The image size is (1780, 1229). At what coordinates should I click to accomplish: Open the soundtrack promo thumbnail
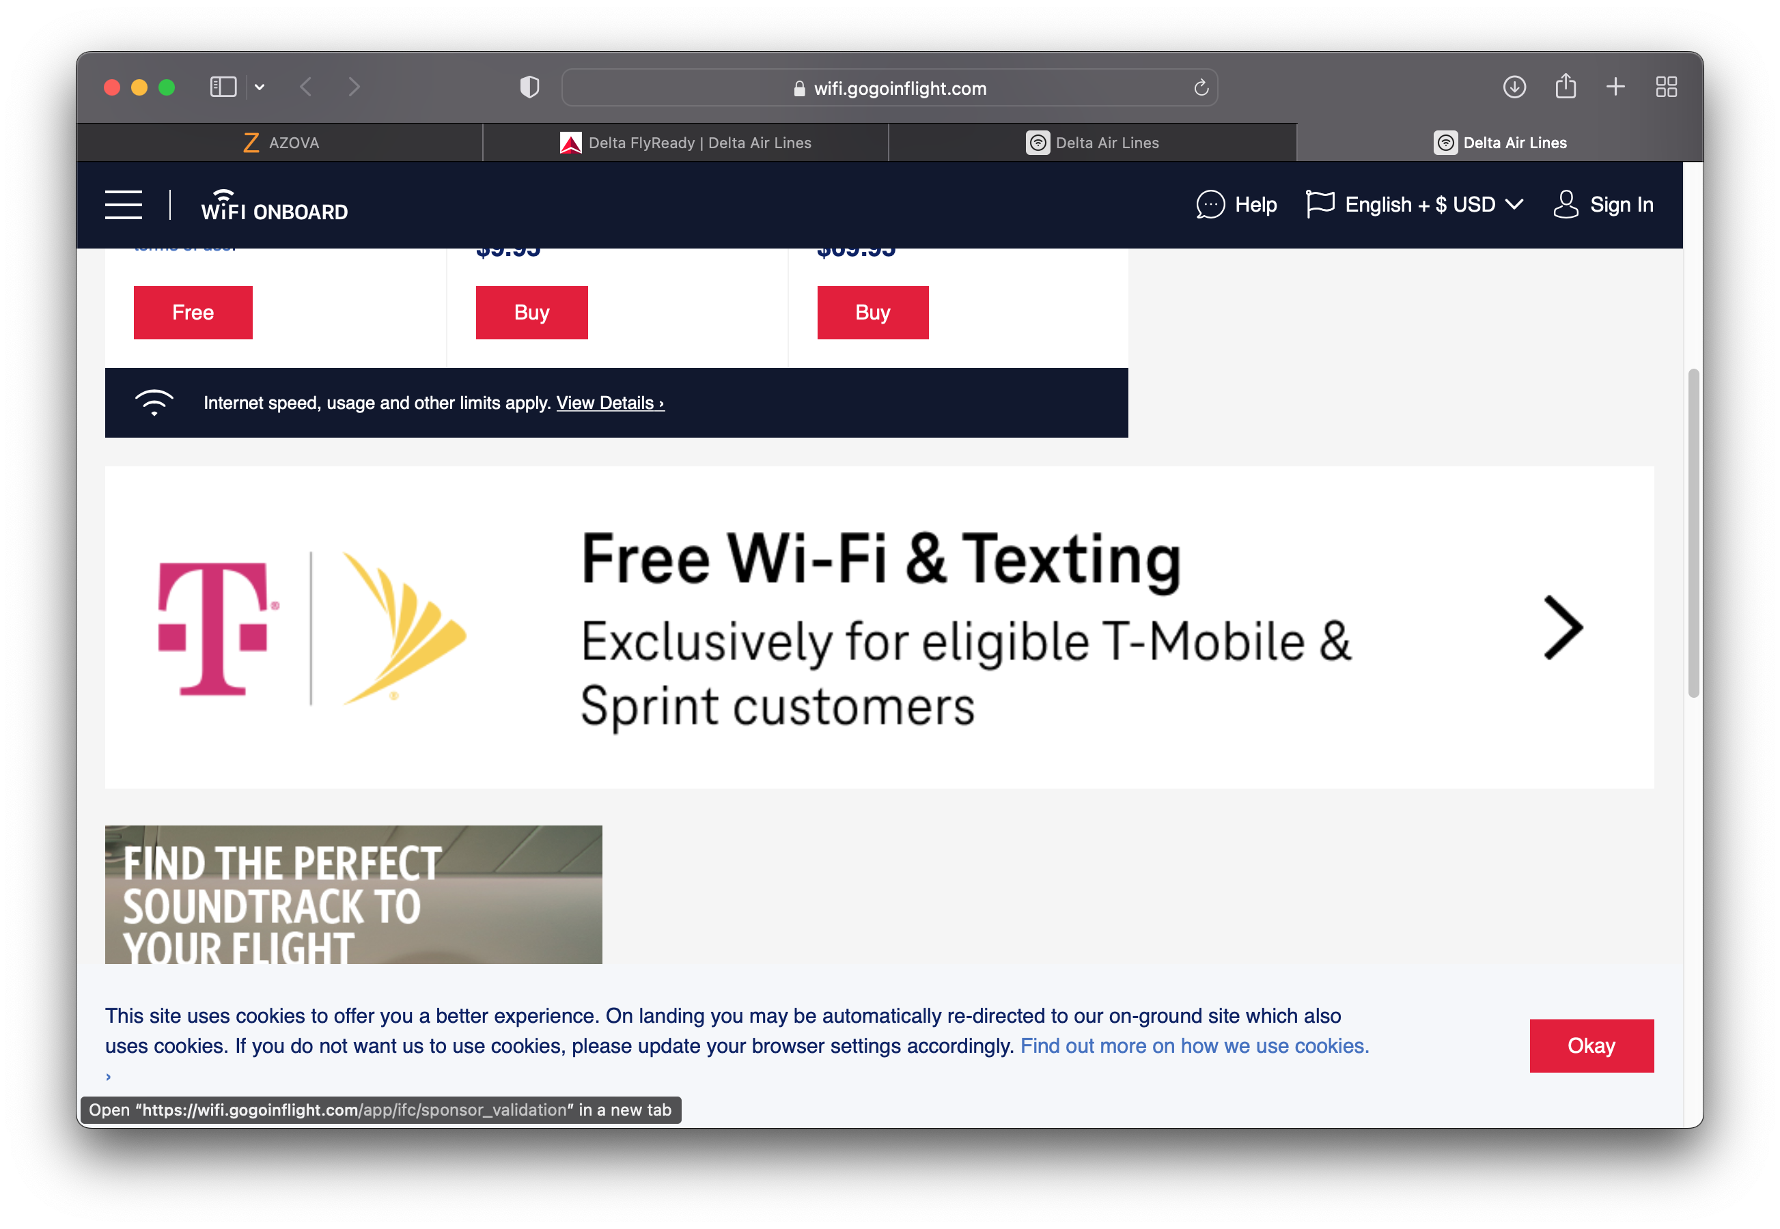pos(354,895)
